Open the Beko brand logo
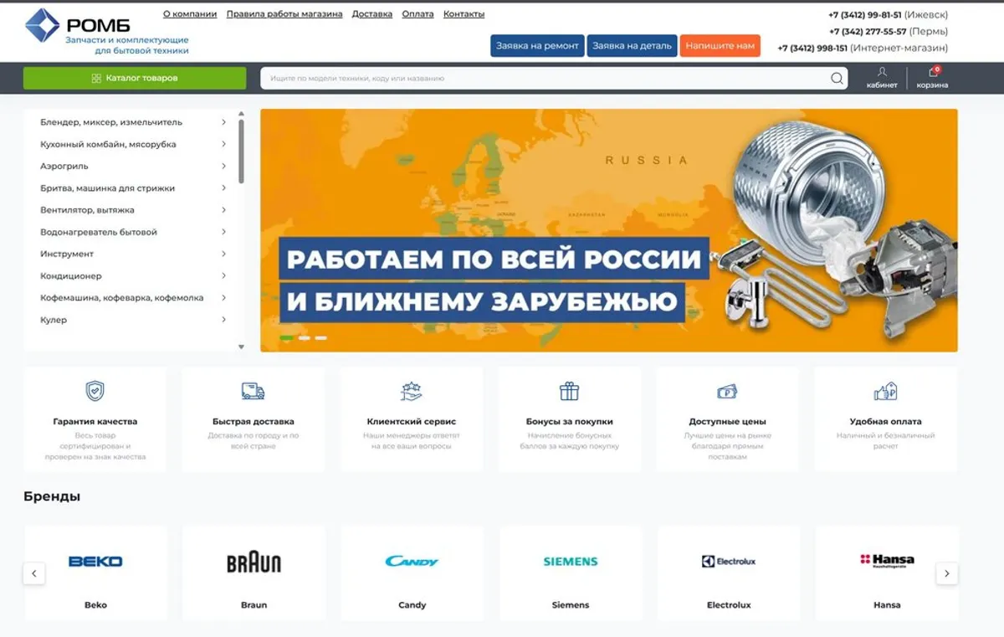1004x637 pixels. tap(95, 562)
